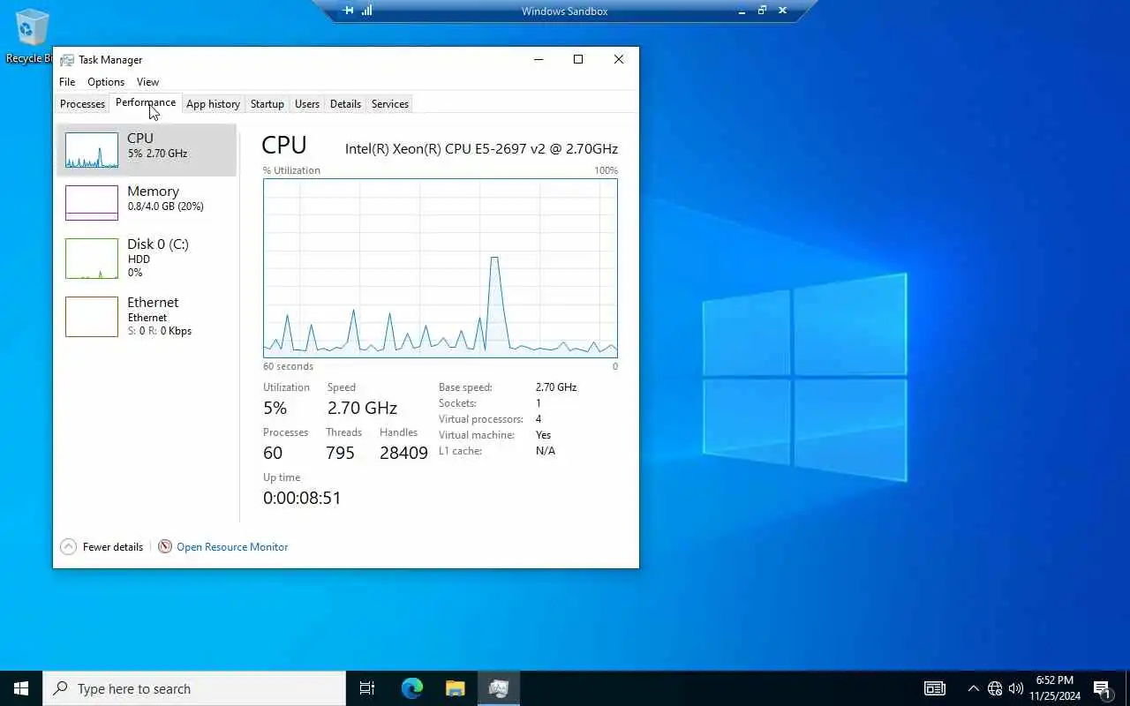Click the 5% utilization value

(x=275, y=408)
